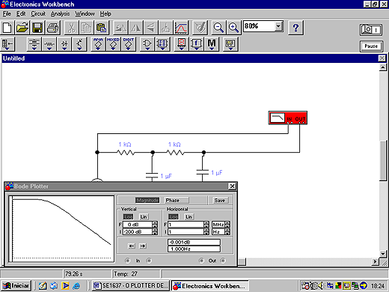Toggle the simulation power switch
389x292 pixels.
click(371, 30)
